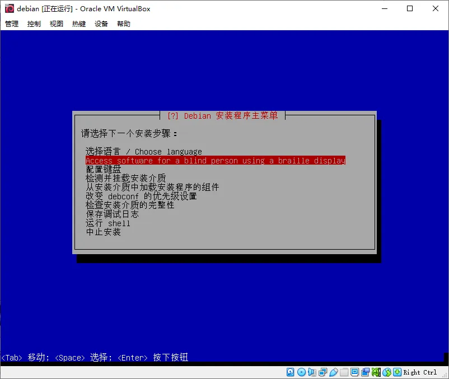Click the display settings status icon
The width and height of the screenshot is (449, 379).
(x=355, y=372)
